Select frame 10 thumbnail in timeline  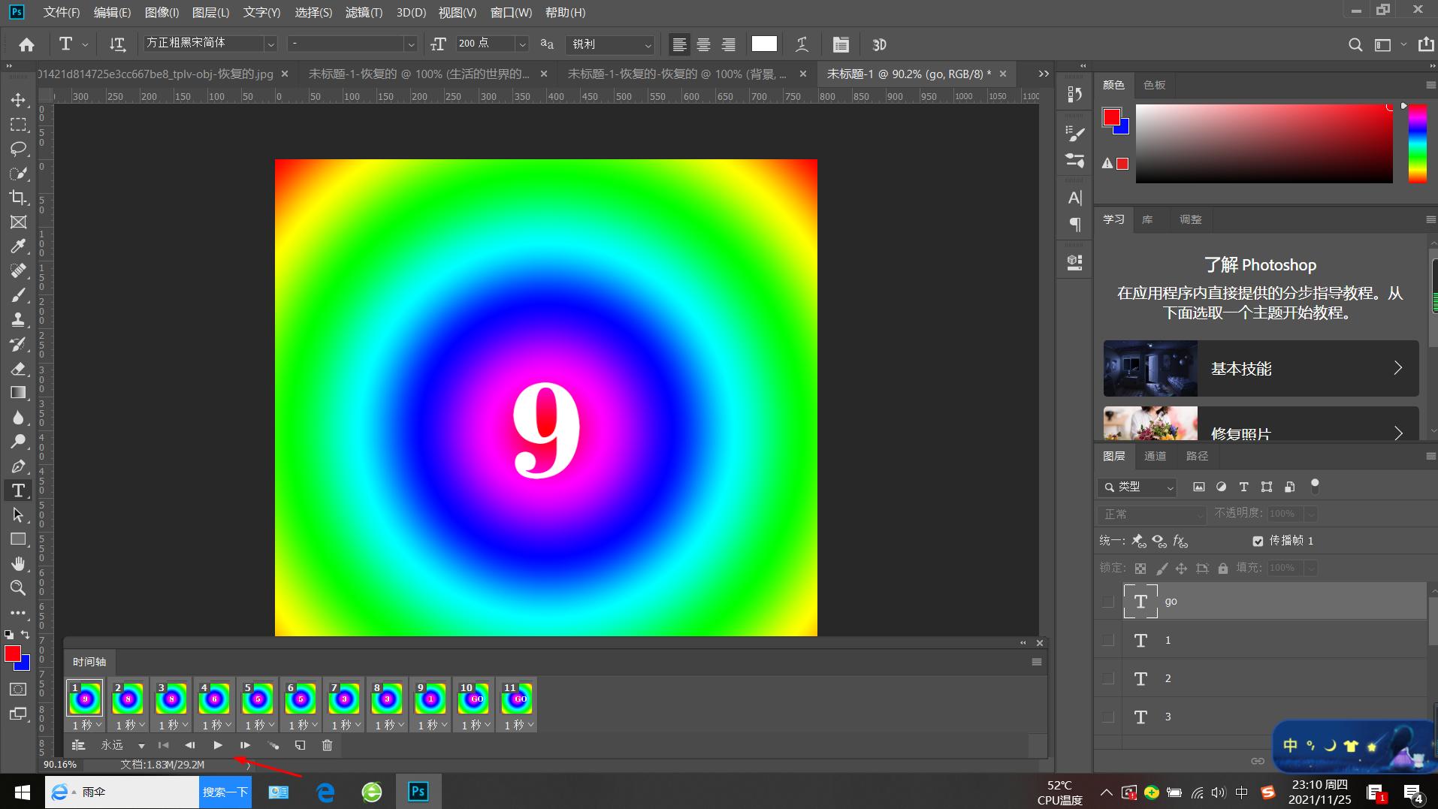click(473, 698)
